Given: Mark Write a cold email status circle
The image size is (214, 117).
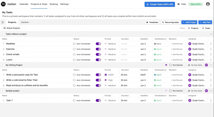Looking at the screenshot, I should click(x=74, y=80).
